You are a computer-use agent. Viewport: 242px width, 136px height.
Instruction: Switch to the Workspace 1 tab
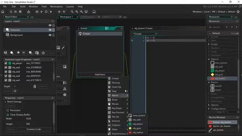click(x=67, y=17)
